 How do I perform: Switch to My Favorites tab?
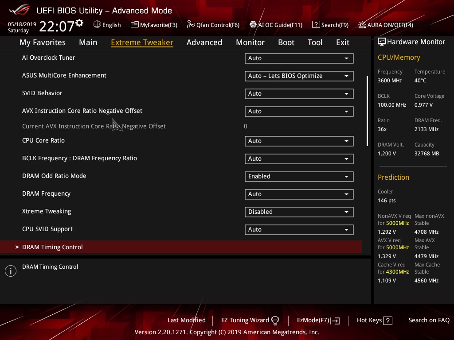(x=43, y=42)
